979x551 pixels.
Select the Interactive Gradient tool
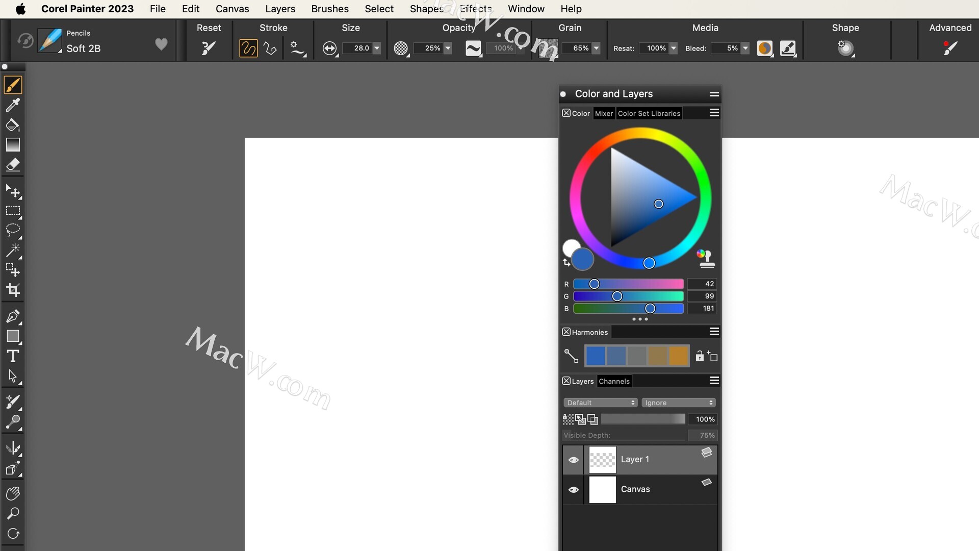tap(13, 144)
